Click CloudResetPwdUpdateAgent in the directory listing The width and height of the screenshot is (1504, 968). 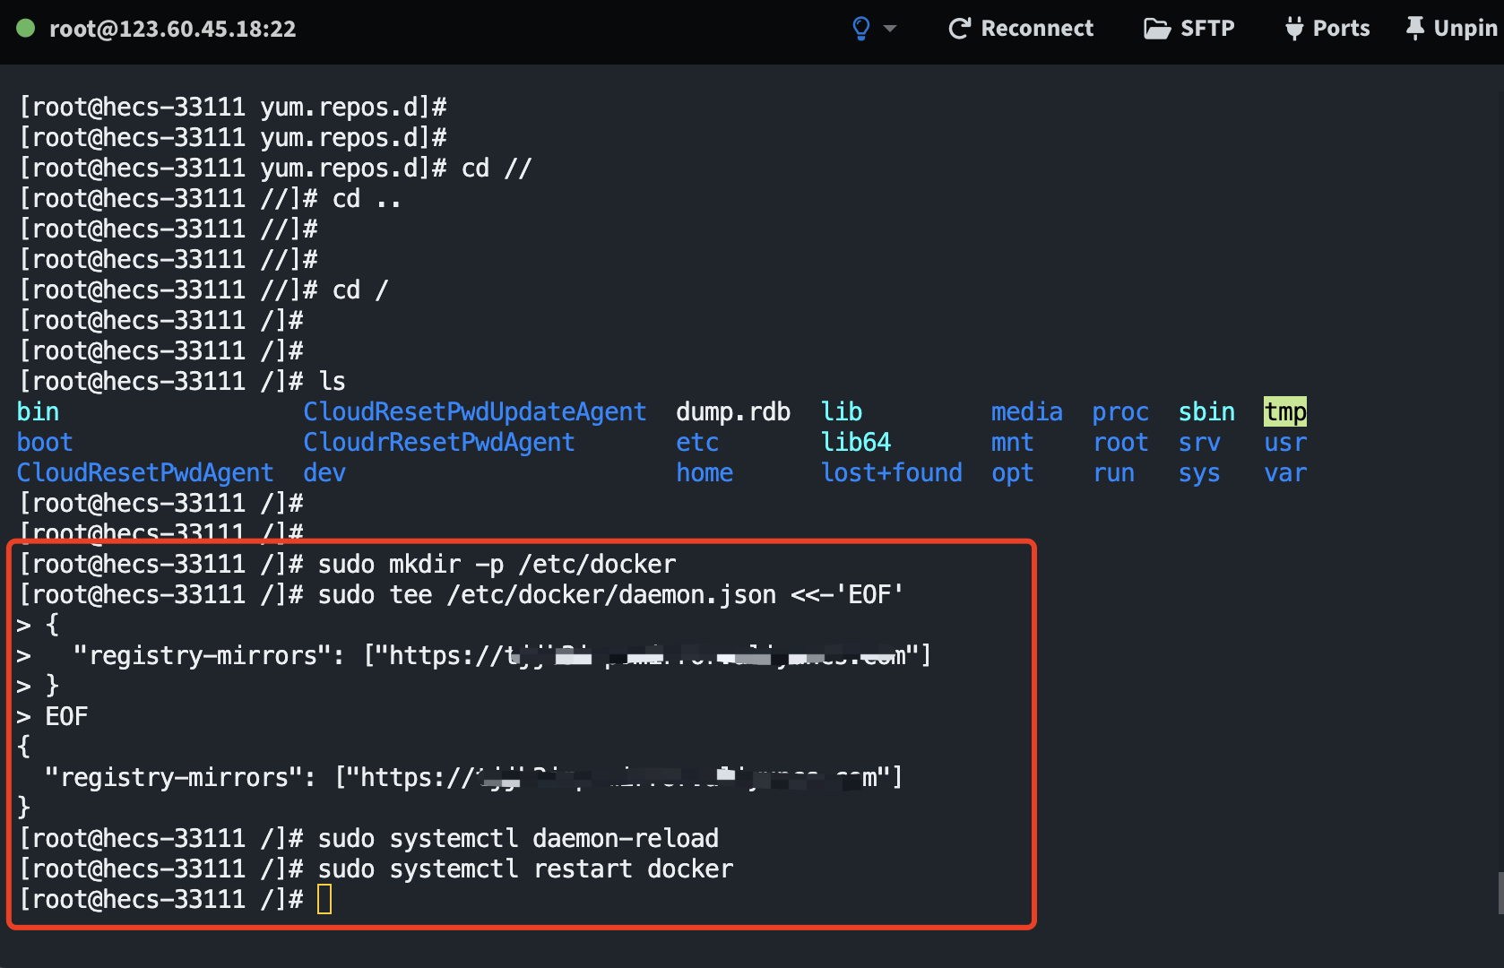coord(474,411)
